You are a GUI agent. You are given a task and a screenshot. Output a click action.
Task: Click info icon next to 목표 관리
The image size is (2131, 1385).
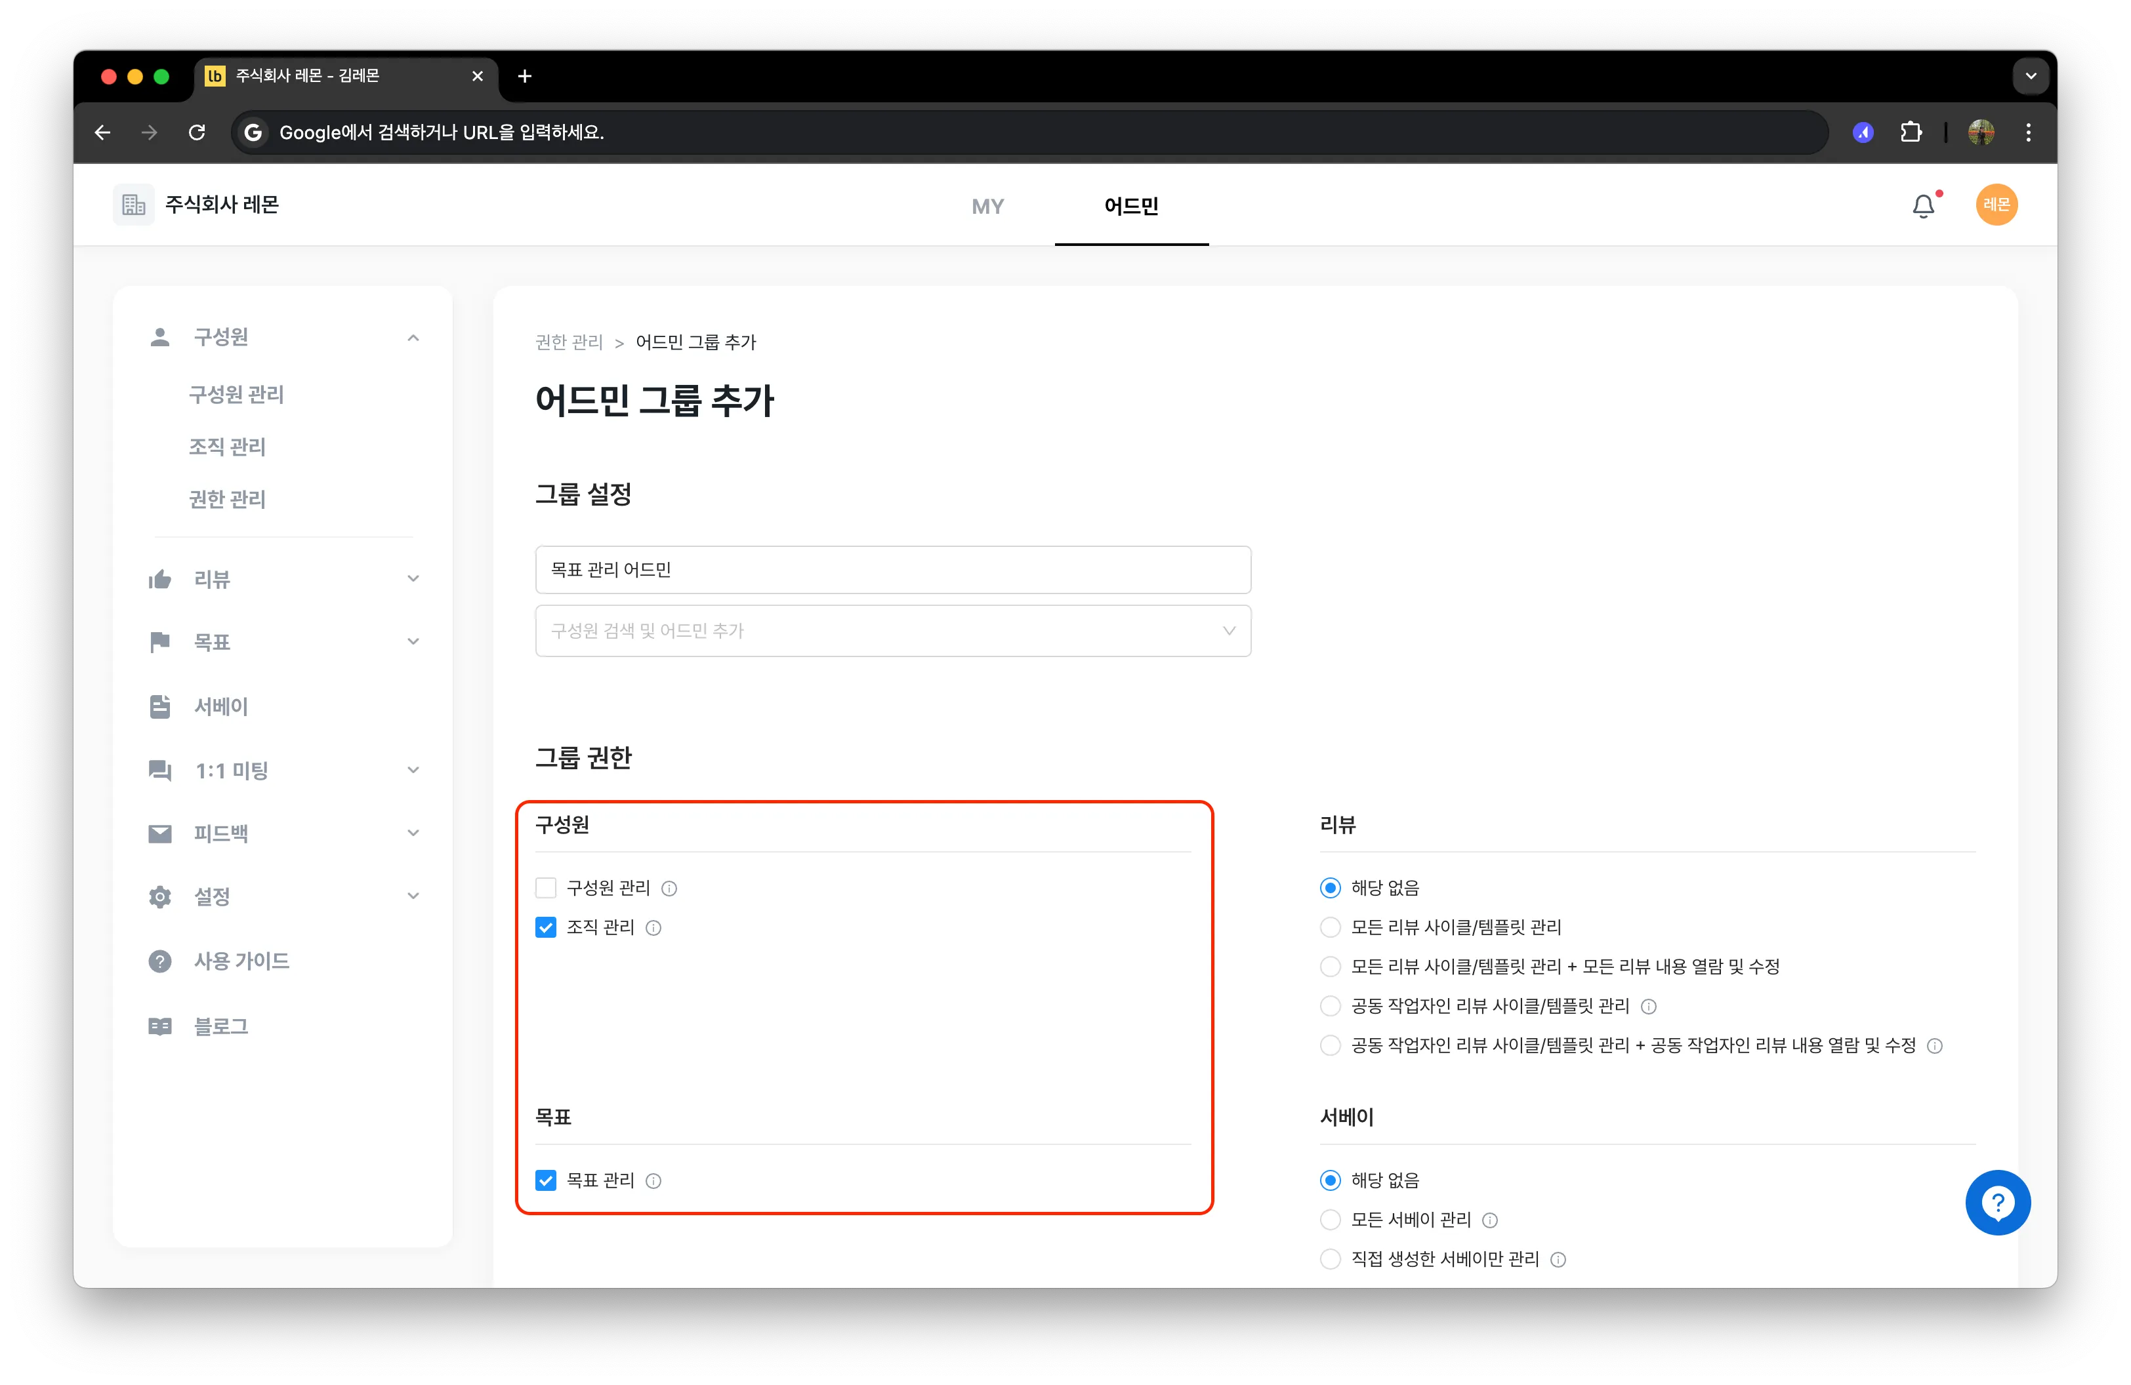coord(653,1181)
